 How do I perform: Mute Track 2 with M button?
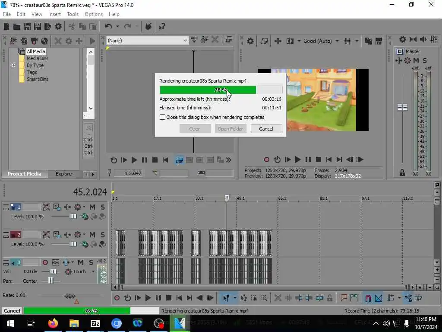pos(92,235)
